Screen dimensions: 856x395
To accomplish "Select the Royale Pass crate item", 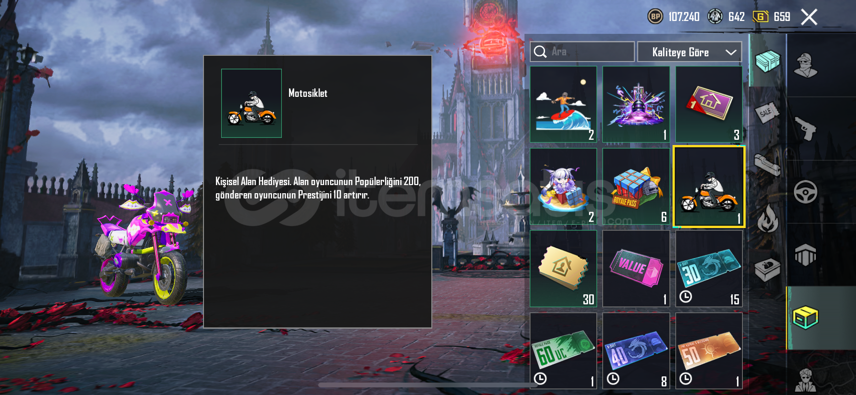I will (636, 186).
